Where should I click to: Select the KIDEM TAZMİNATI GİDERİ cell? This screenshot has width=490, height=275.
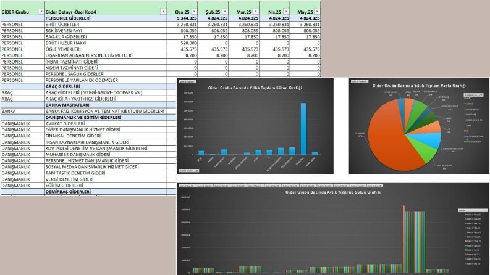(x=106, y=68)
